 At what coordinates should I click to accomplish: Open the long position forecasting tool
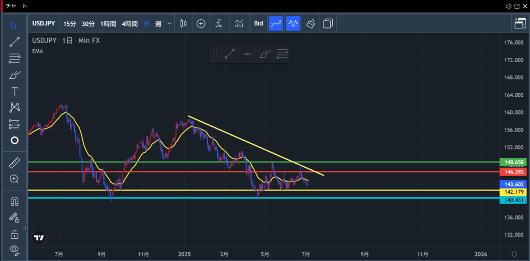14,124
